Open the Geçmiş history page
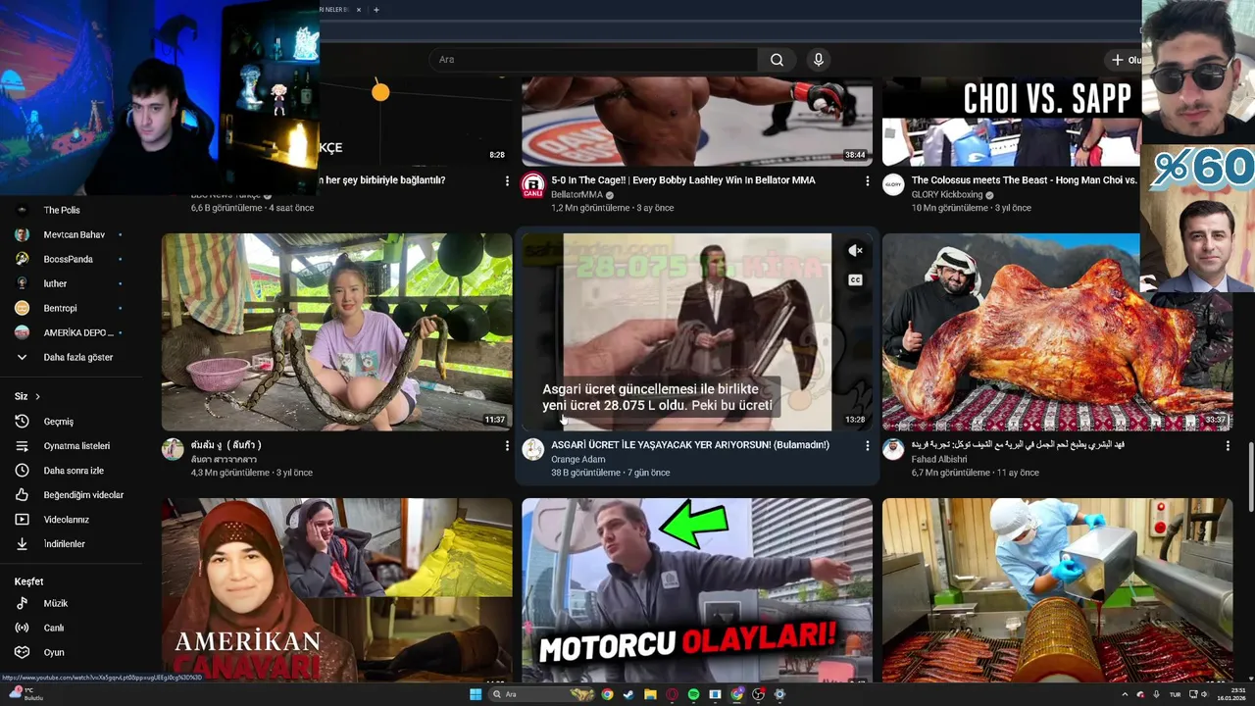This screenshot has width=1255, height=706. 58,422
